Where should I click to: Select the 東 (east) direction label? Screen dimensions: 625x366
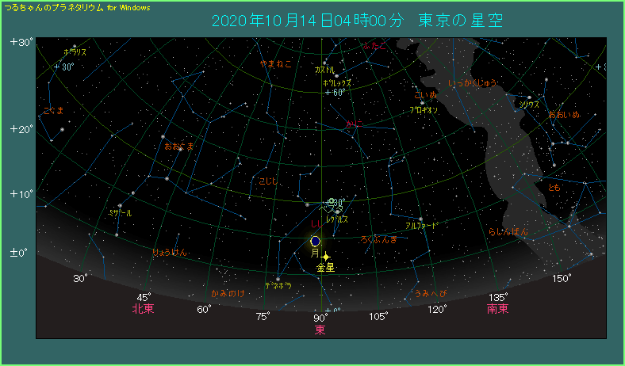(320, 329)
